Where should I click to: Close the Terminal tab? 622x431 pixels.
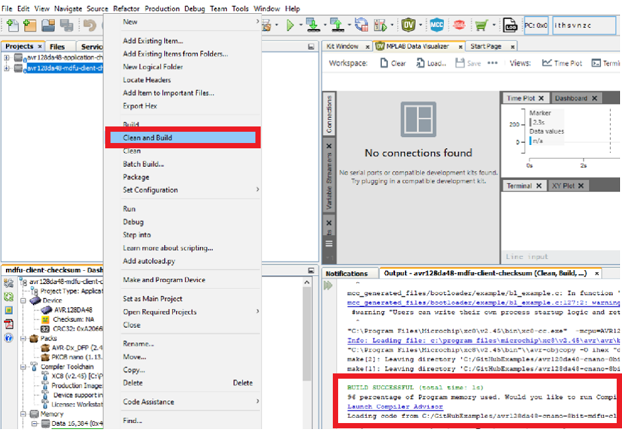(539, 186)
